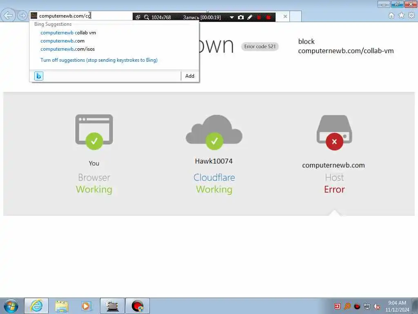418x314 pixels.
Task: Stop the recording with red stop button
Action: pyautogui.click(x=269, y=17)
